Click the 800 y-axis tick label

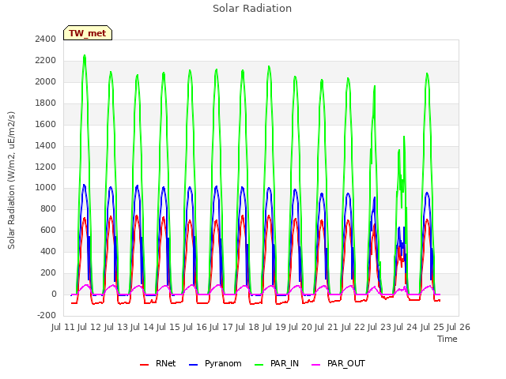[x=48, y=209]
